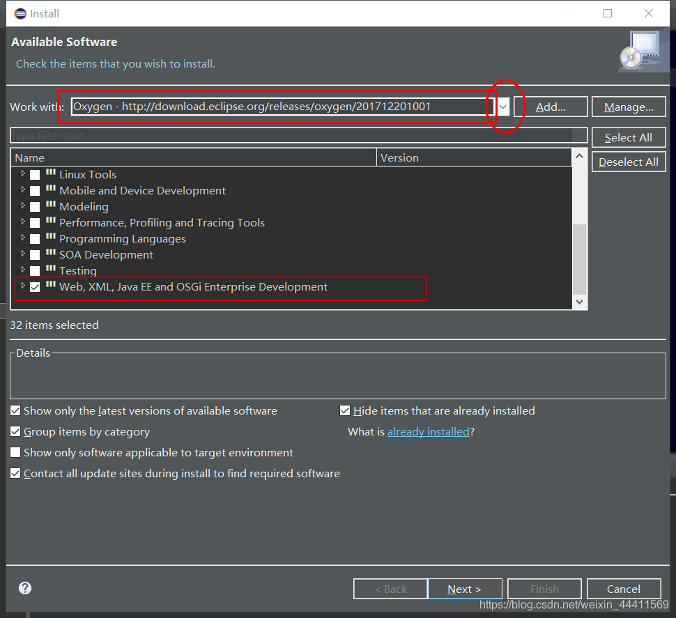Maximize the Install dialog window
The width and height of the screenshot is (676, 618).
pos(608,13)
